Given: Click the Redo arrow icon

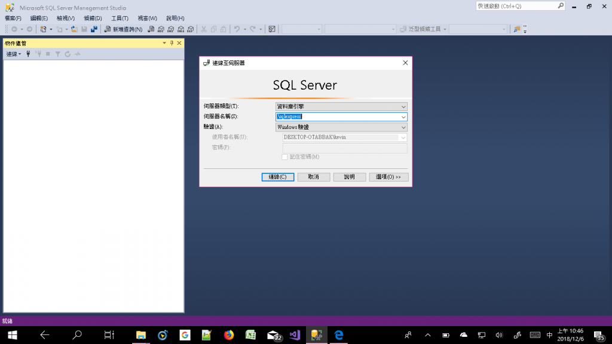Looking at the screenshot, I should click(253, 29).
